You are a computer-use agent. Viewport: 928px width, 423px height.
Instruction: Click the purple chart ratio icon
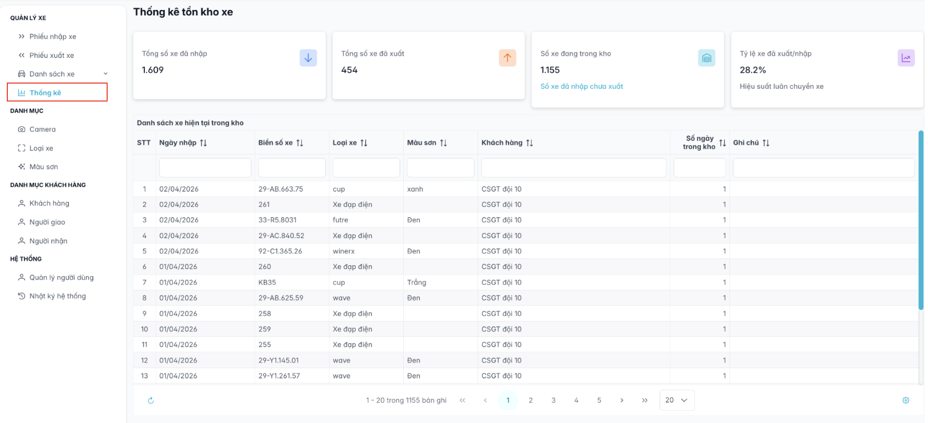[906, 58]
